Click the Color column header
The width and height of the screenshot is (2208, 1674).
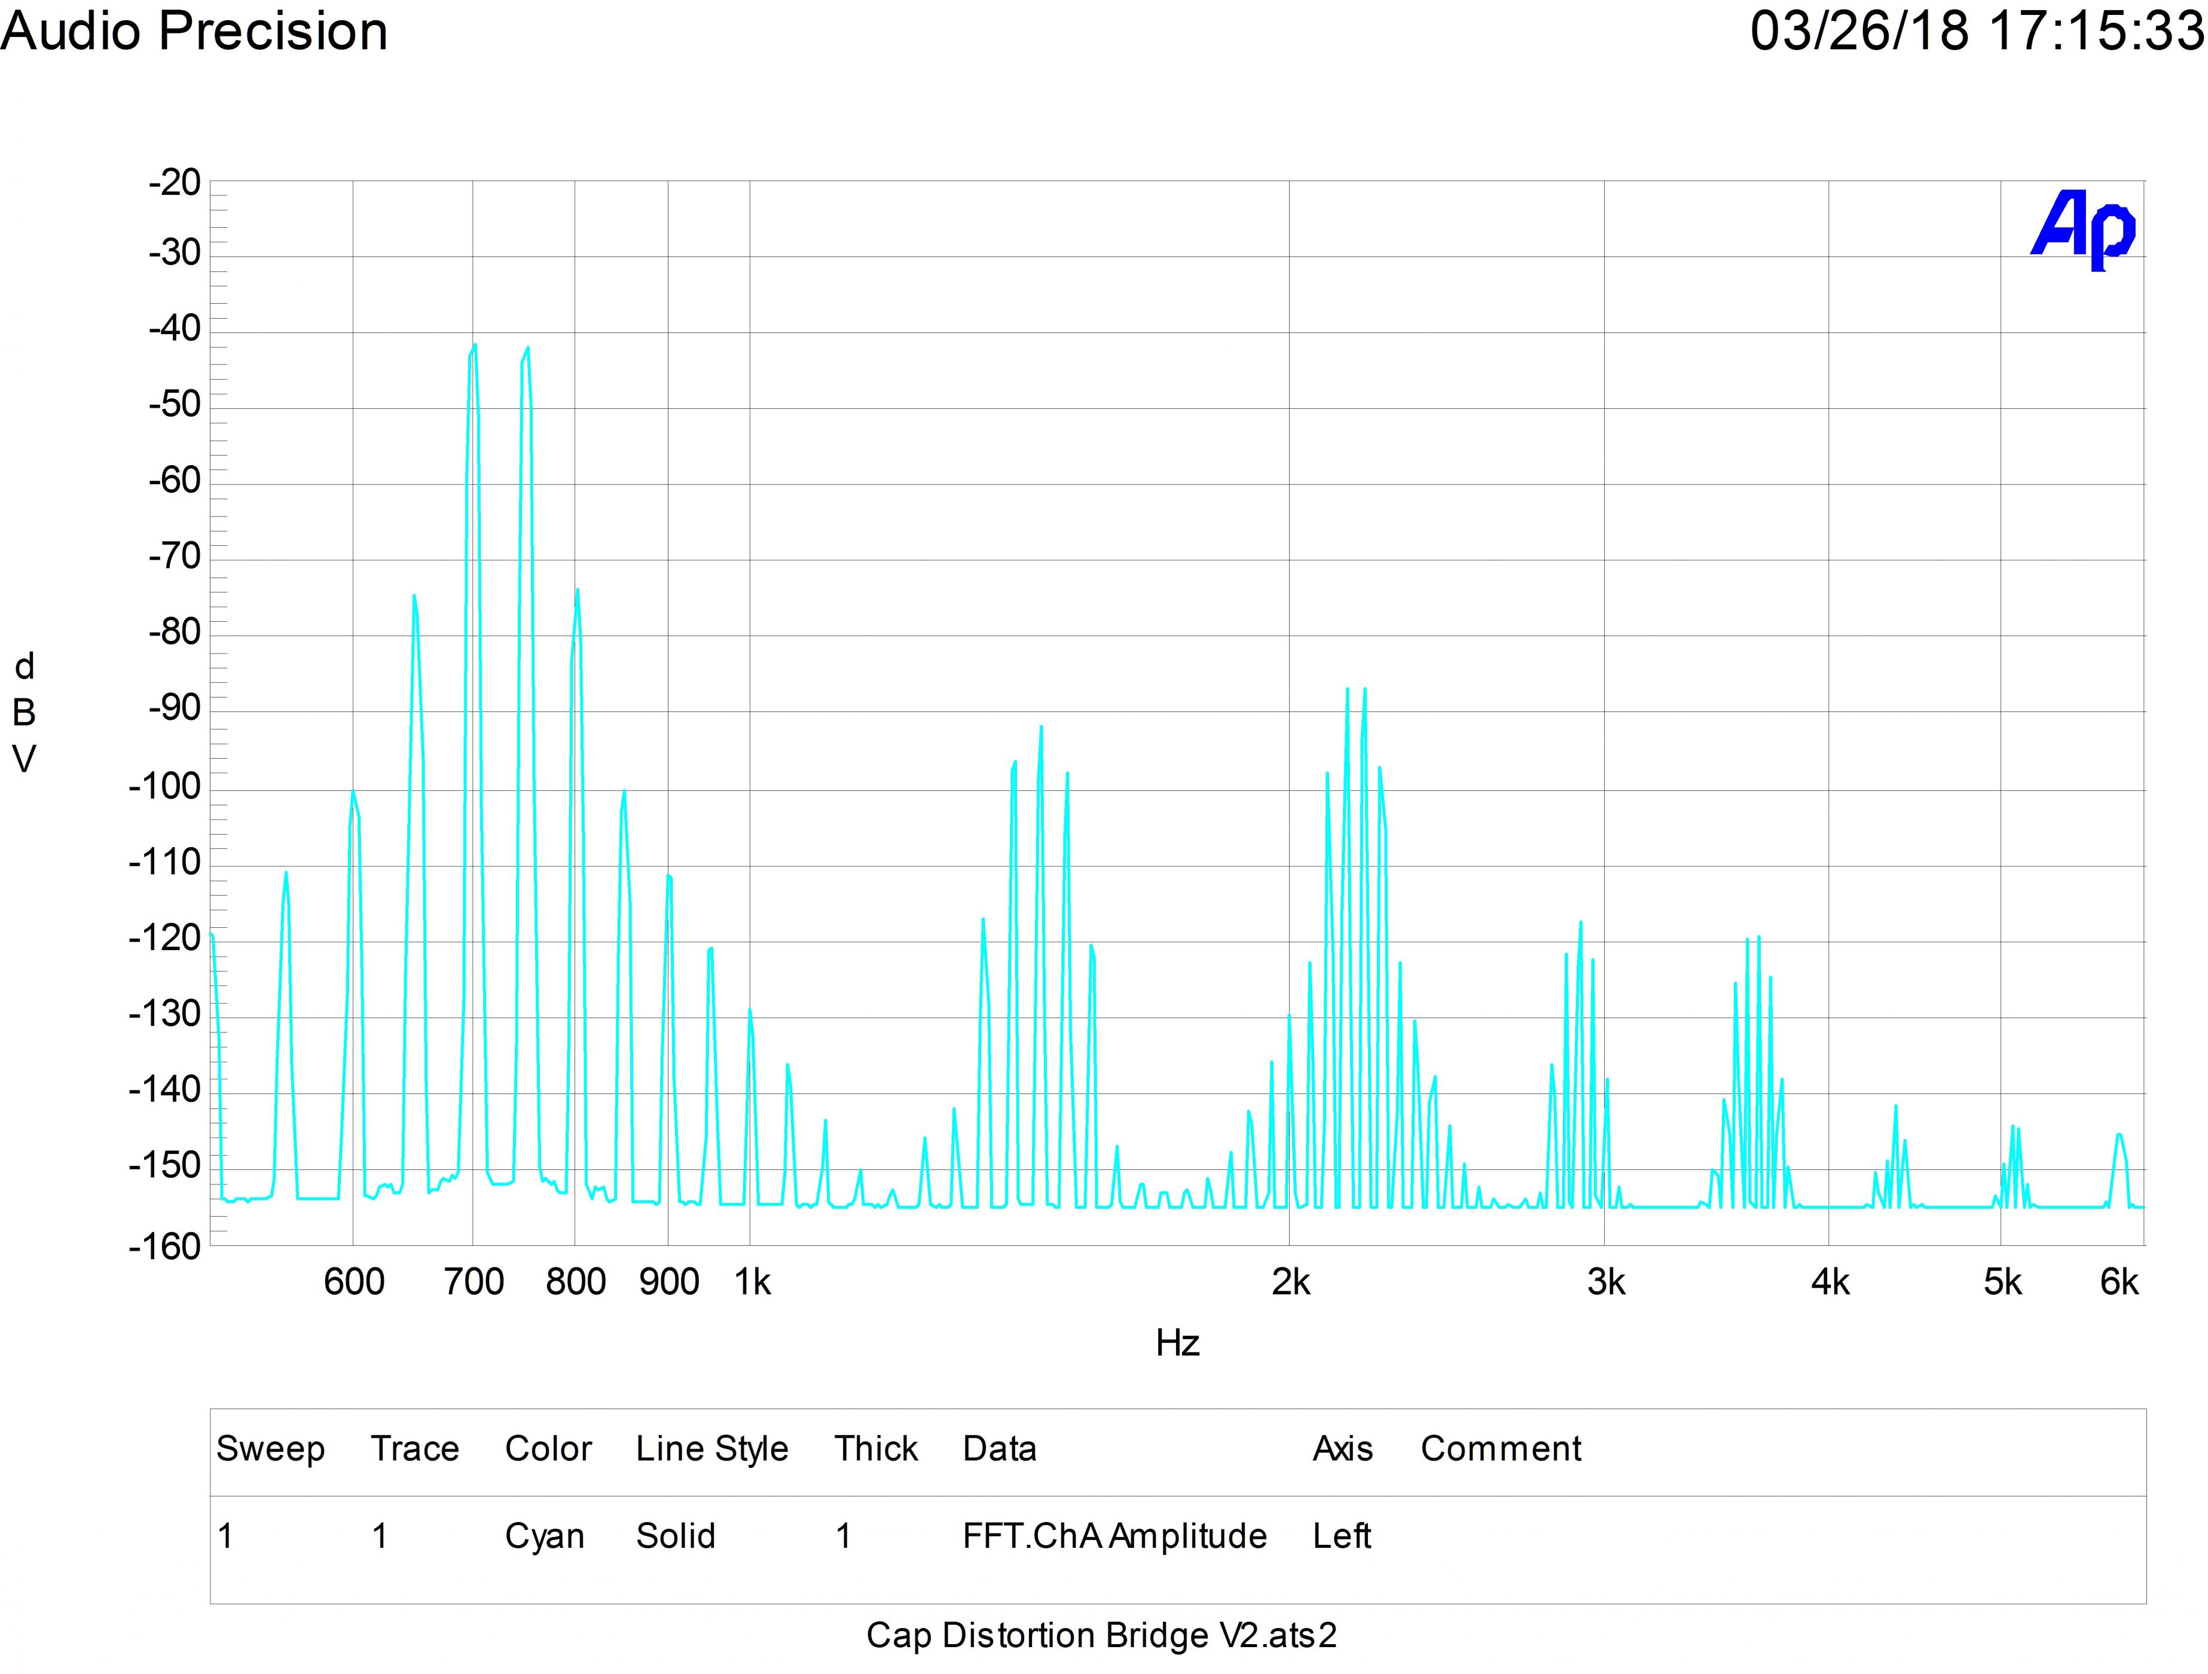click(548, 1449)
